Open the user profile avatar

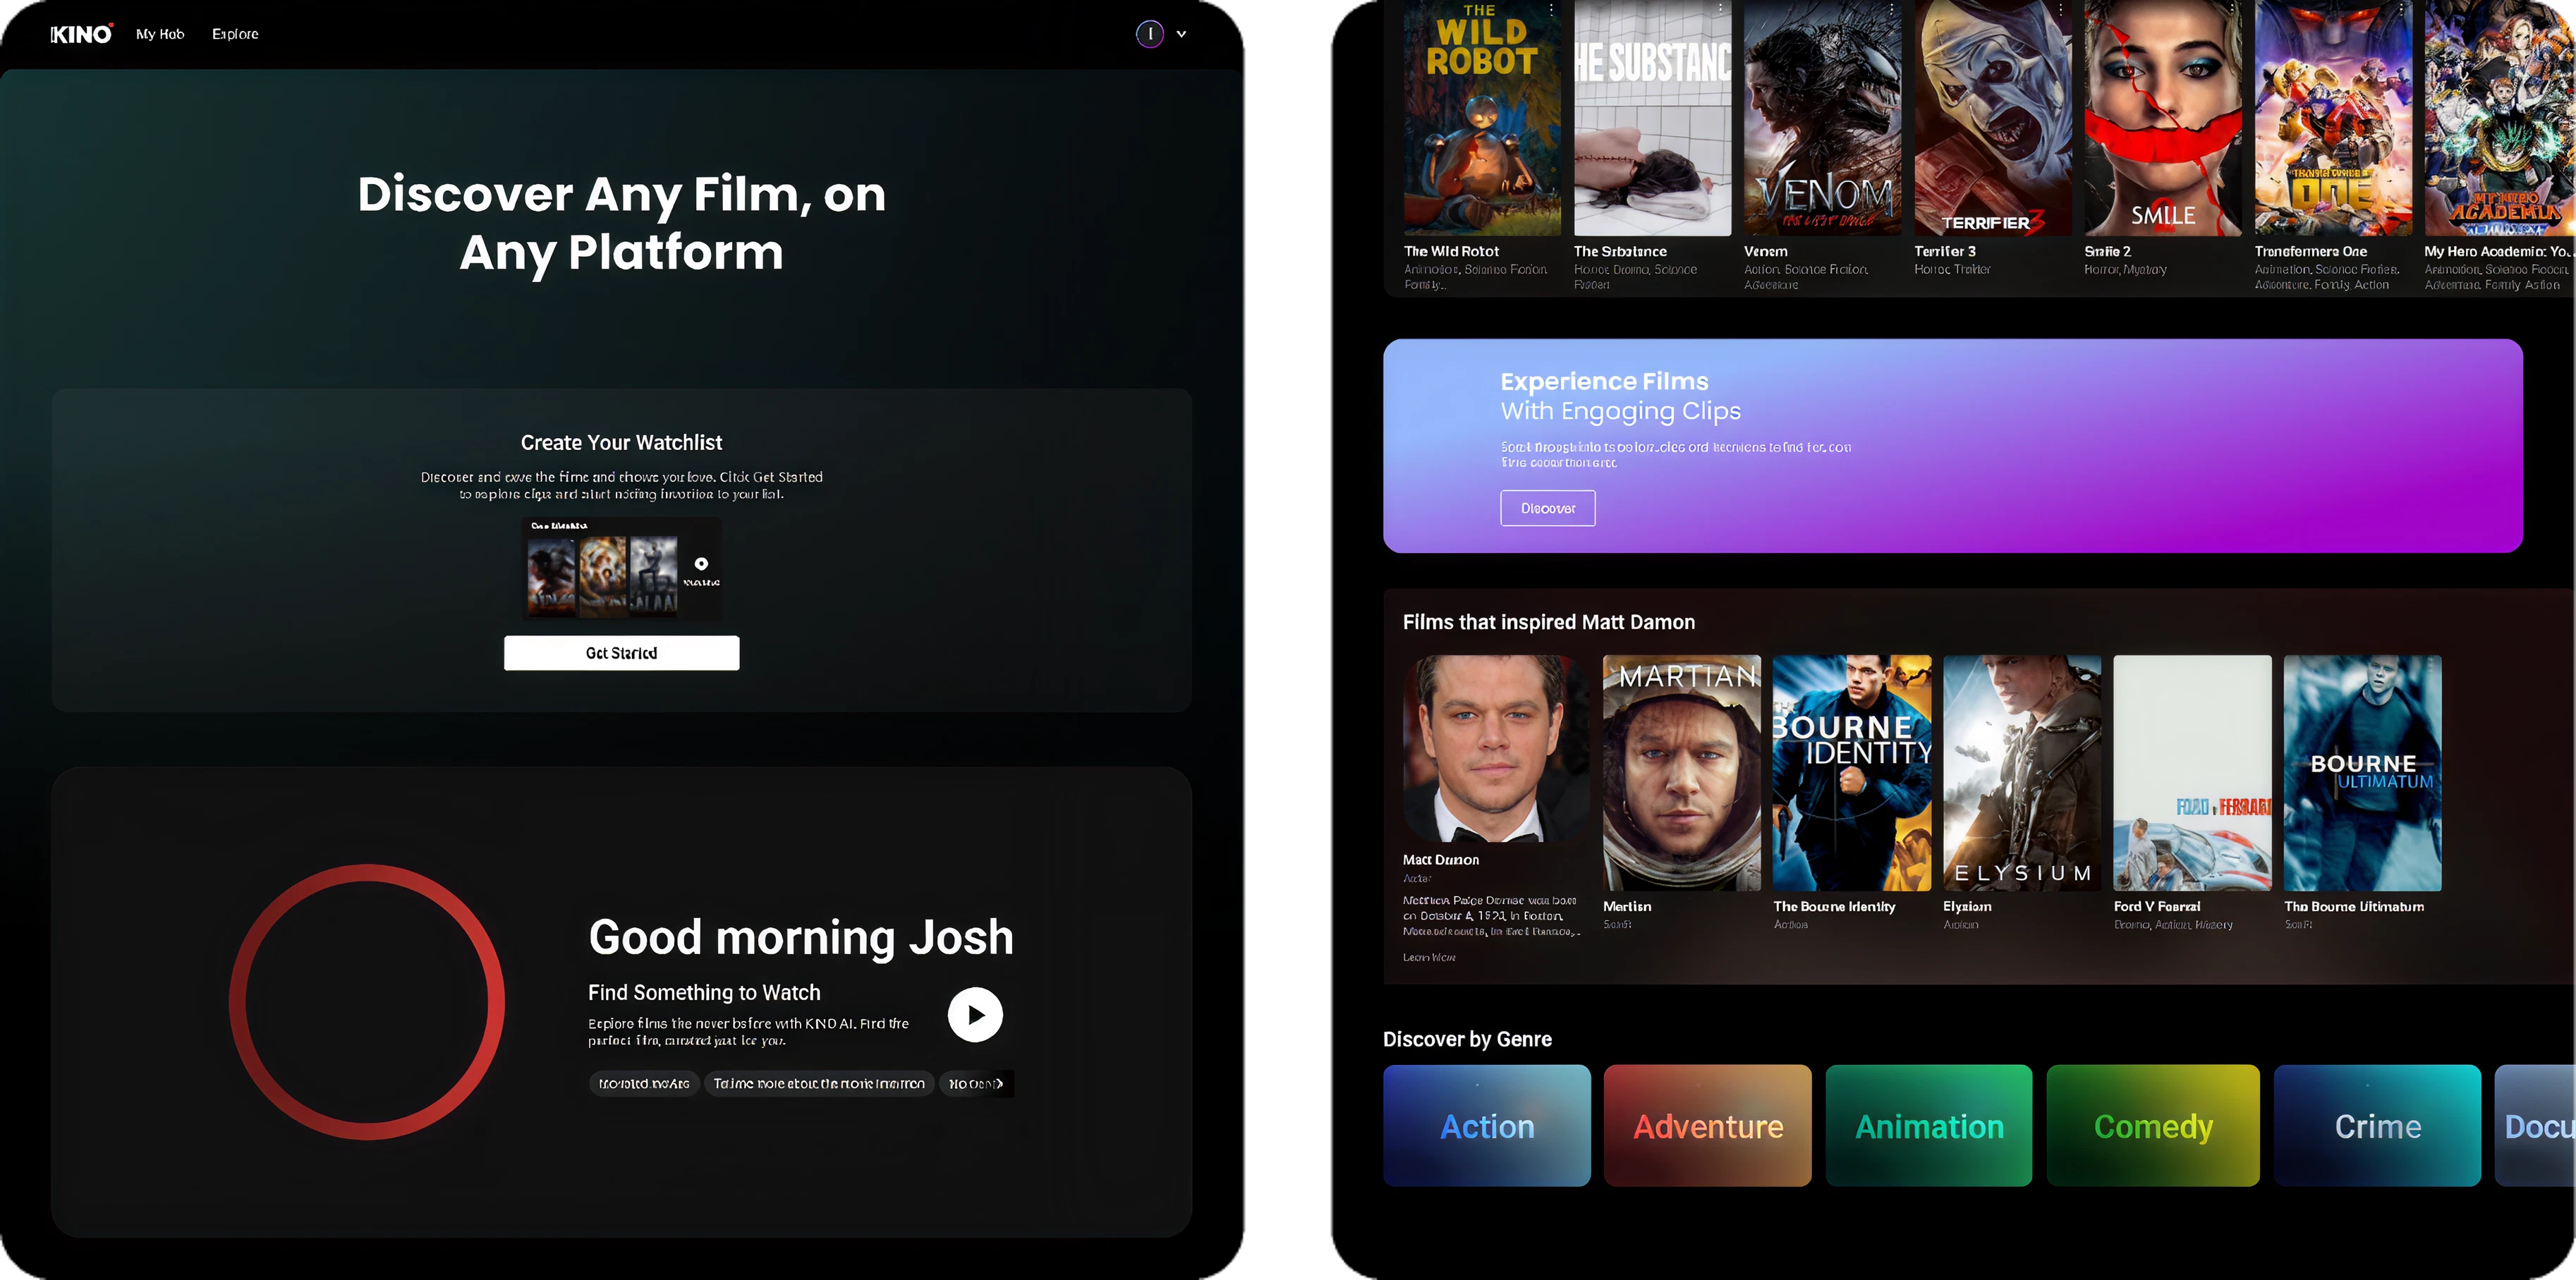click(x=1149, y=34)
